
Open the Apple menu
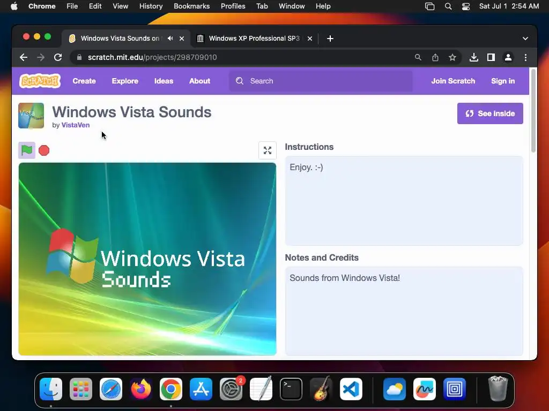[14, 6]
